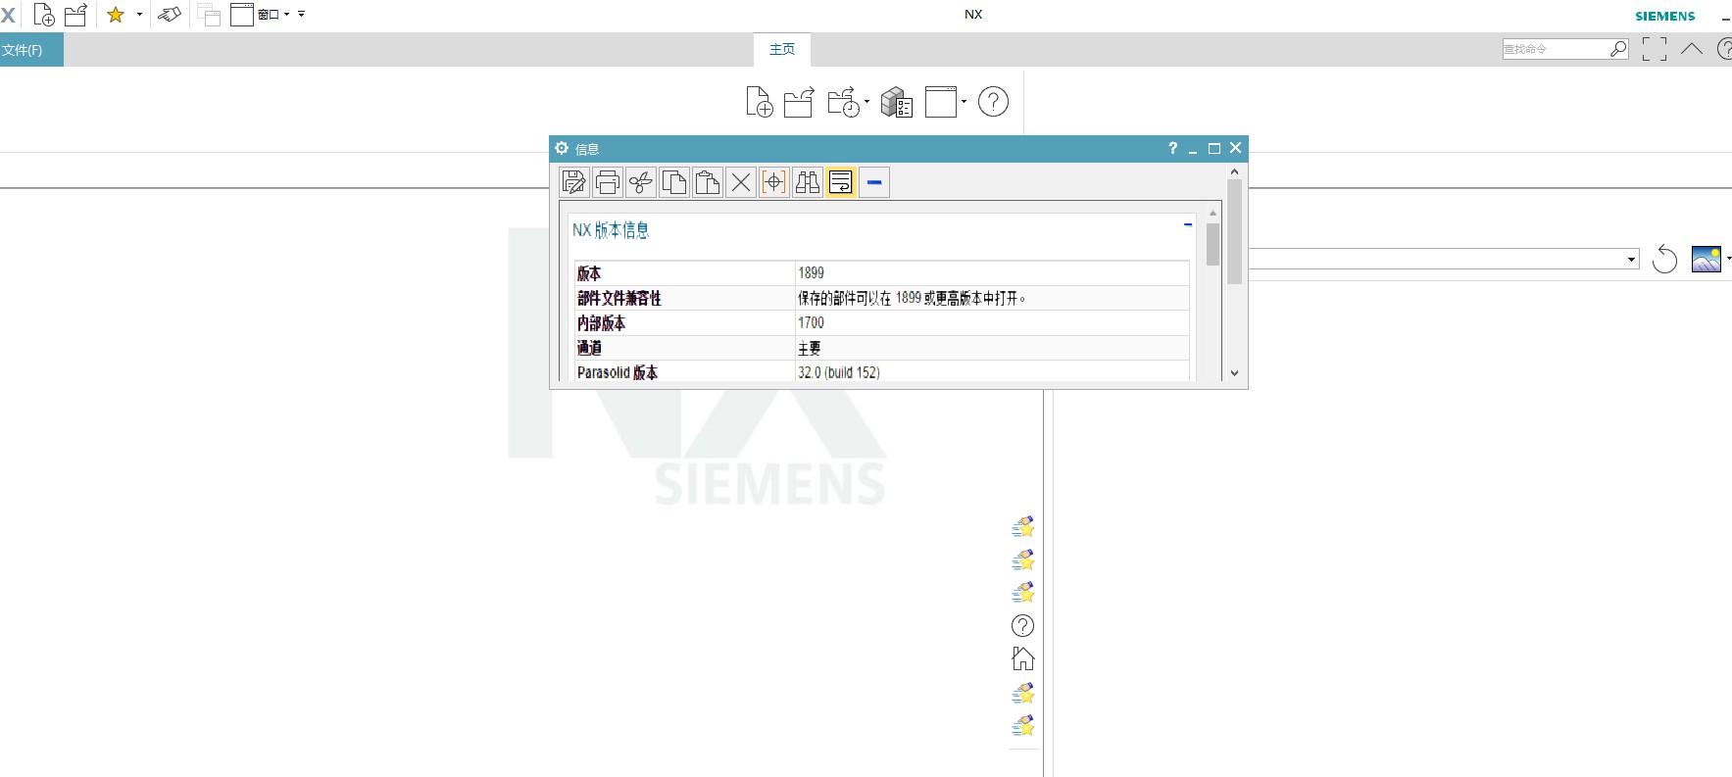Click Paste clipboard icon in 信息 window

[x=708, y=182]
